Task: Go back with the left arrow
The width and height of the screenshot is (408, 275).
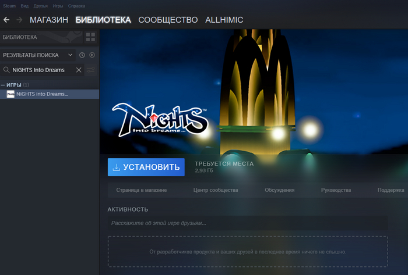Action: [6, 20]
